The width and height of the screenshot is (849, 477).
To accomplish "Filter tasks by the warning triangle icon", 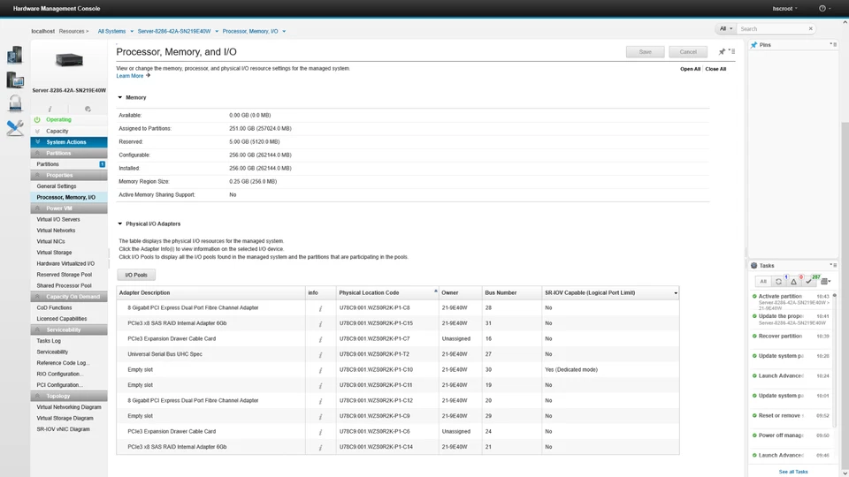I will [793, 281].
